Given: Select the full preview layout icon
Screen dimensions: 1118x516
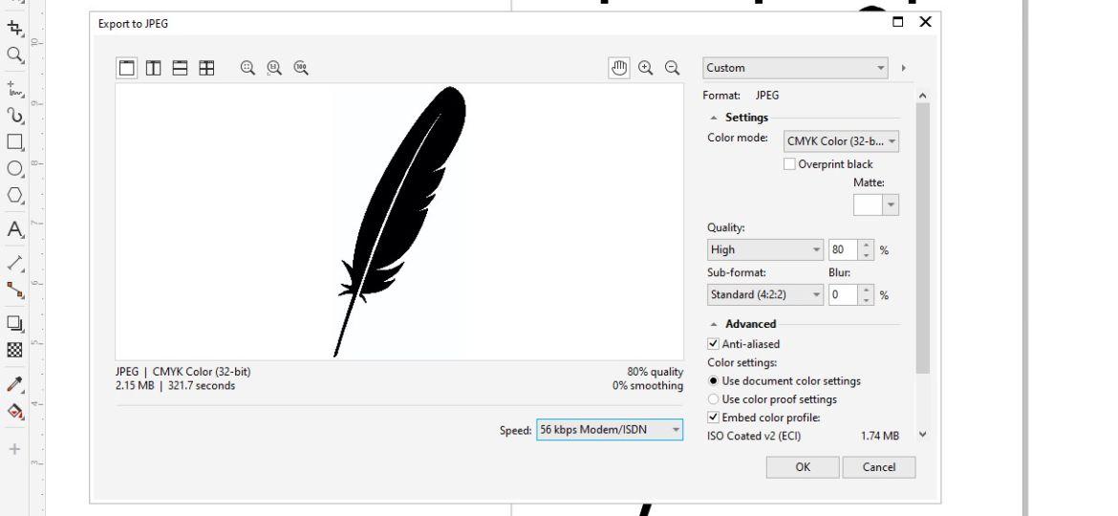Looking at the screenshot, I should (126, 68).
